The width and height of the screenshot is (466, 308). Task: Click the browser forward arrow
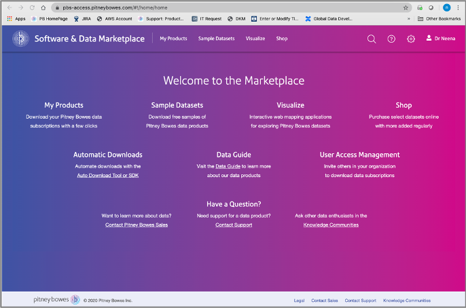21,7
